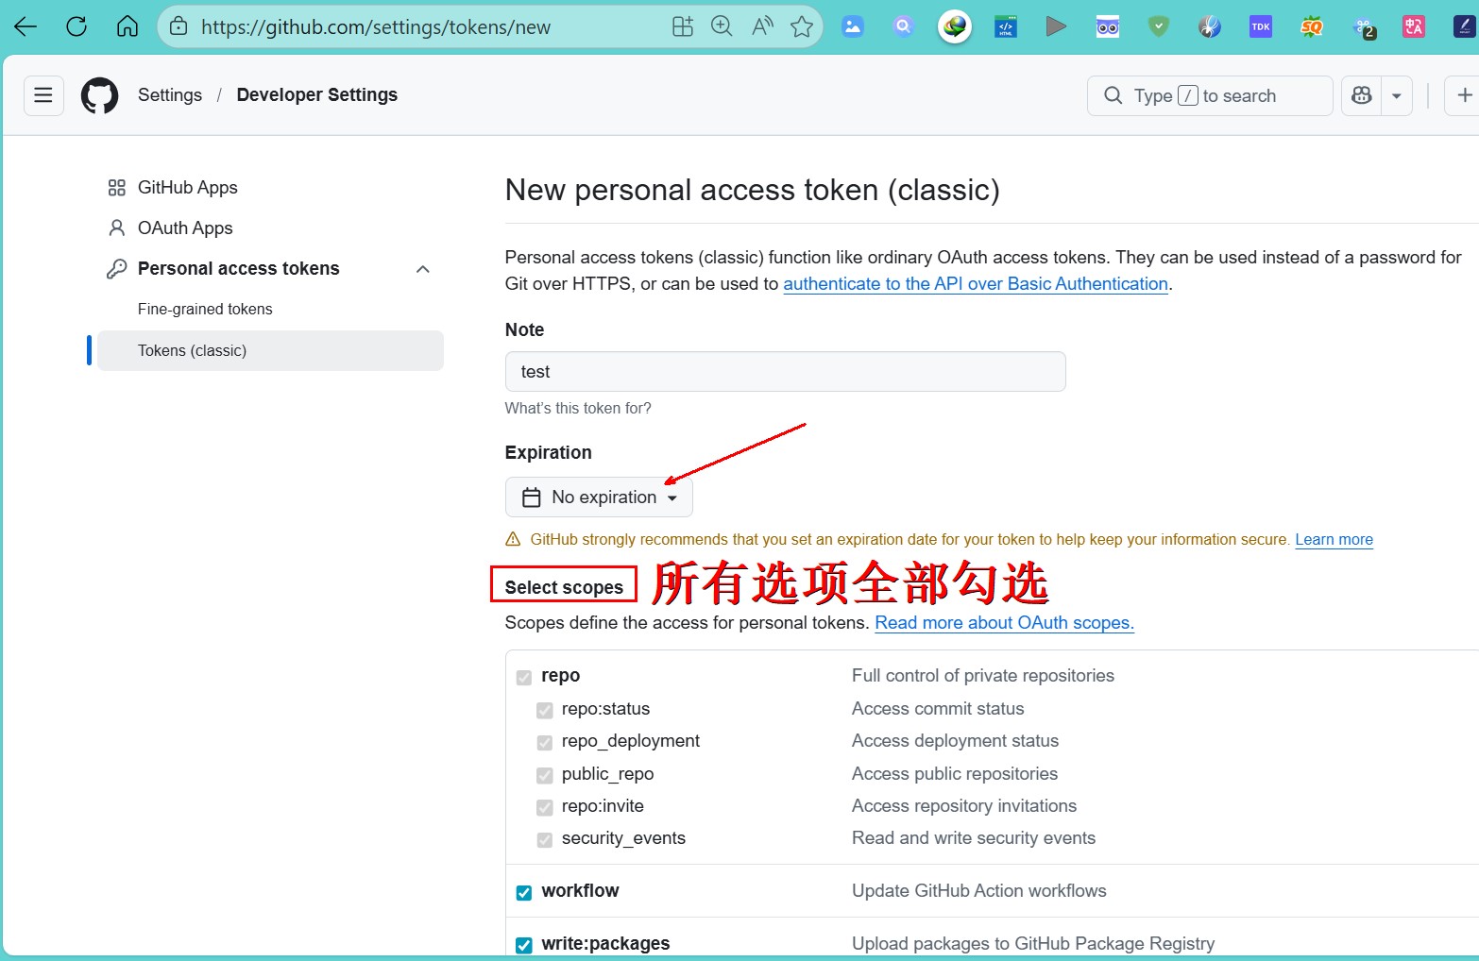Go to GitHub home via the Octocat logo
Screen dimensions: 1479x961
click(x=100, y=95)
